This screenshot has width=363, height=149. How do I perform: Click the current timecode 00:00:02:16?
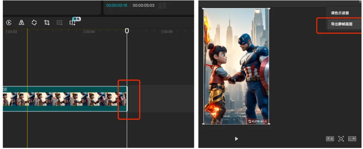(117, 6)
